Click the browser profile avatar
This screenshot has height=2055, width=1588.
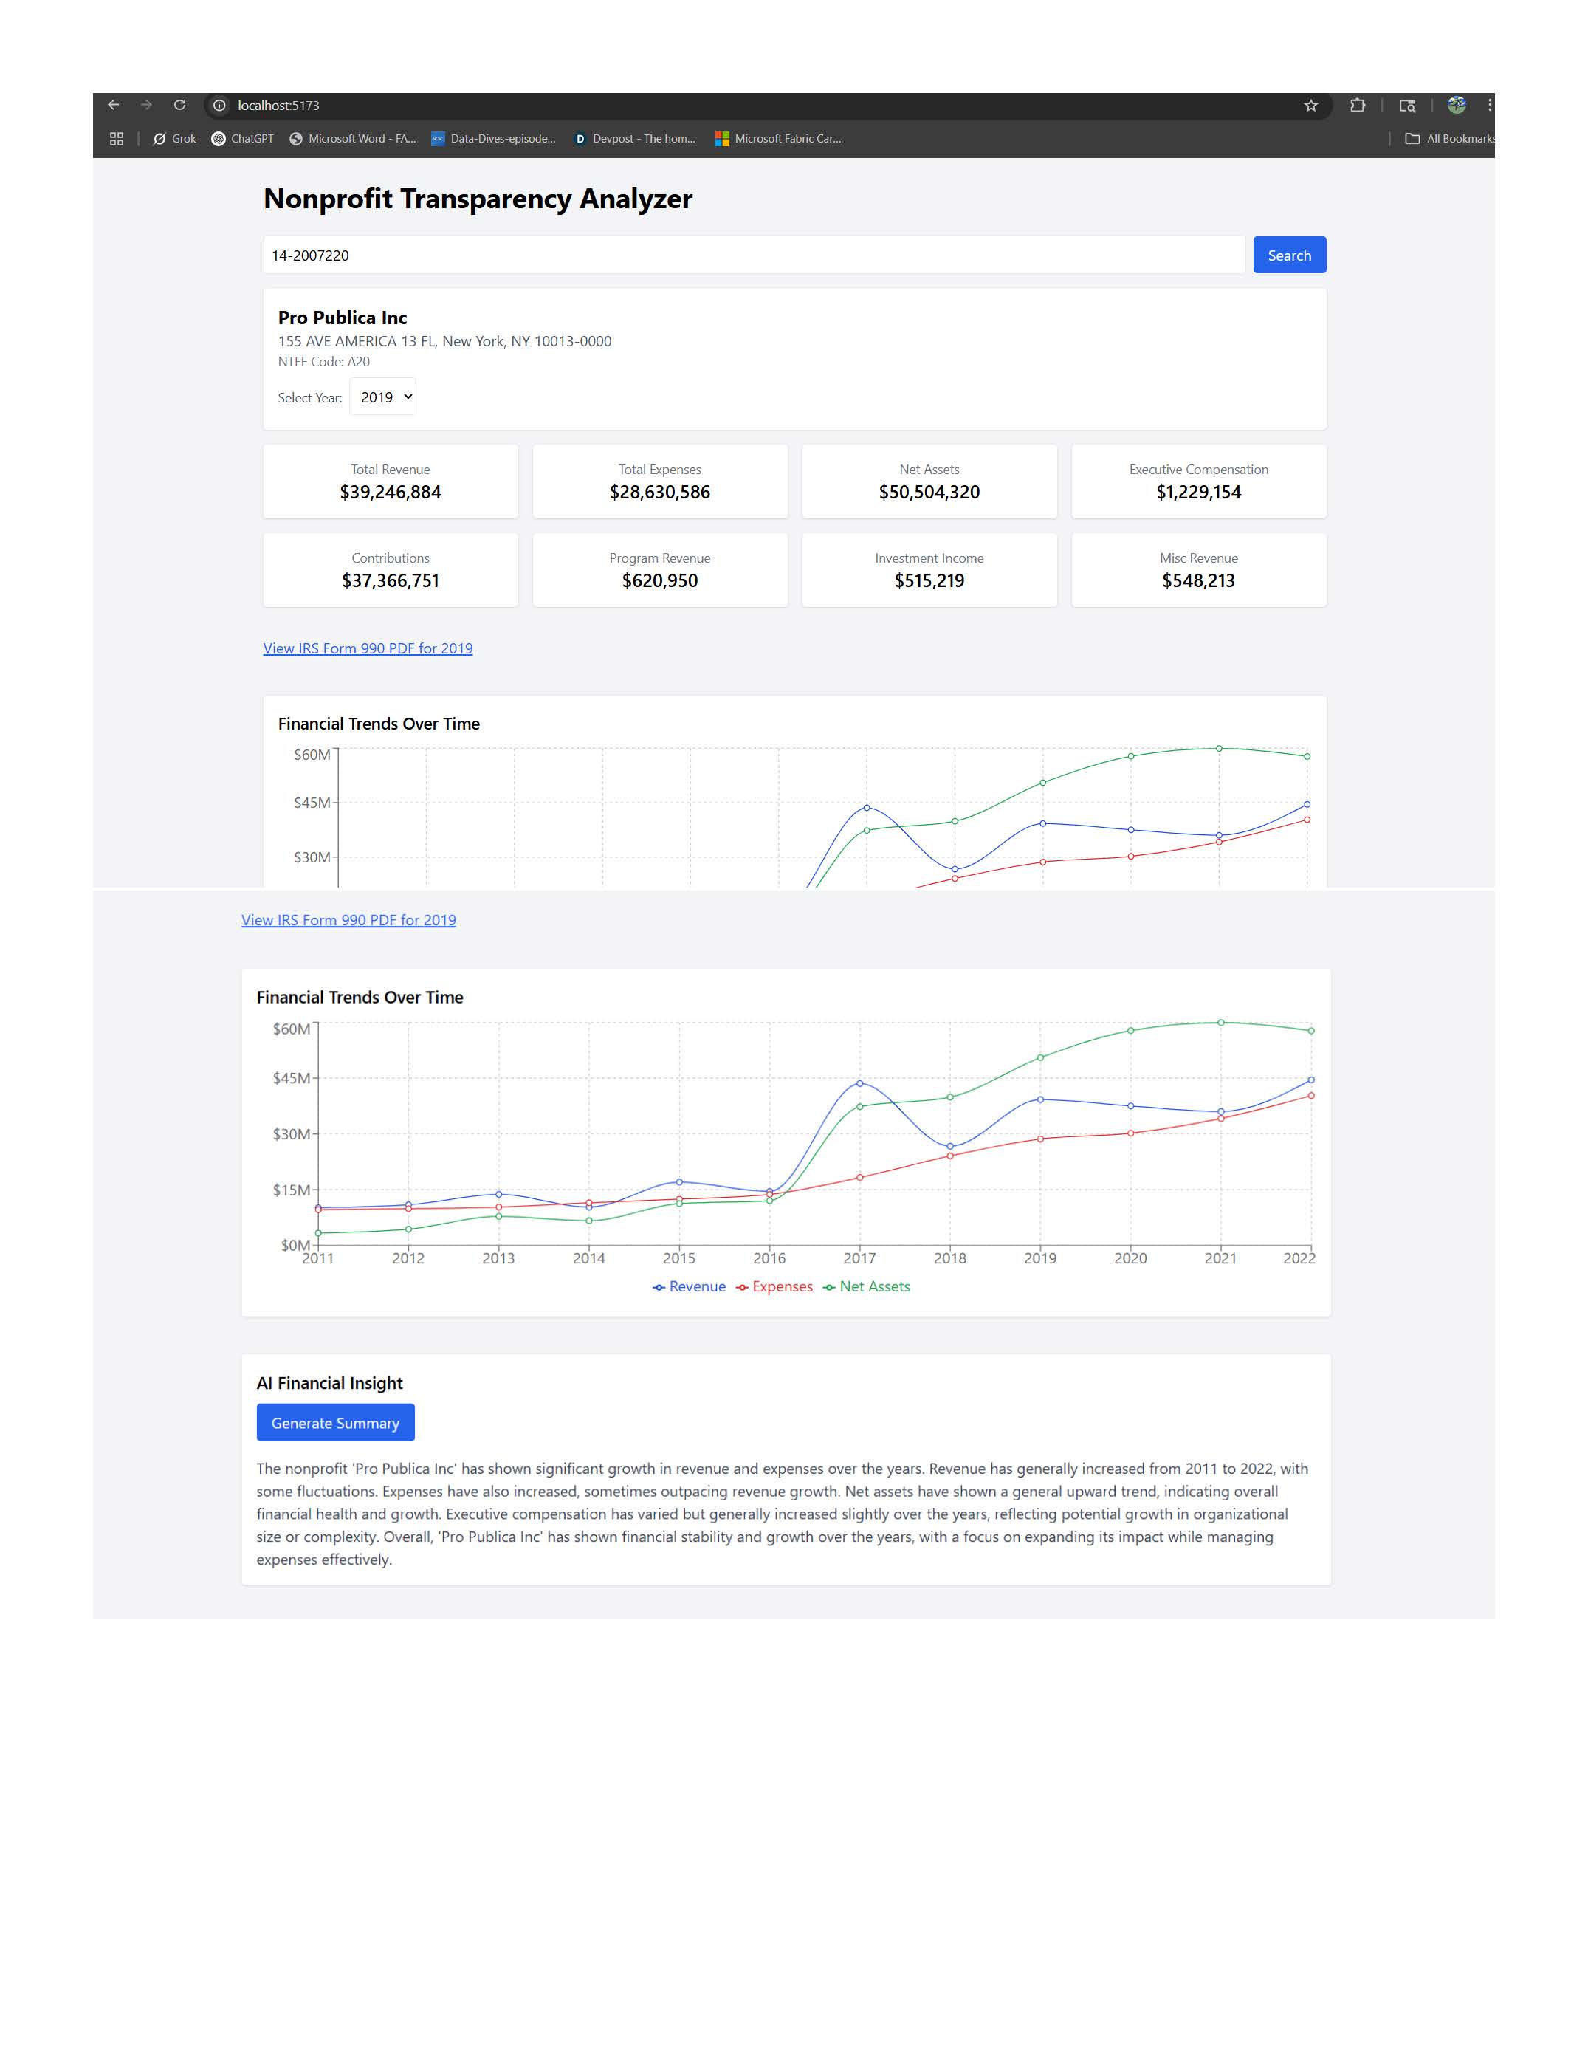[x=1457, y=106]
